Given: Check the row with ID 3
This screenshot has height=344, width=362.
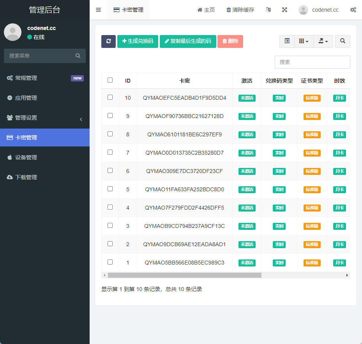Looking at the screenshot, I should point(110,225).
